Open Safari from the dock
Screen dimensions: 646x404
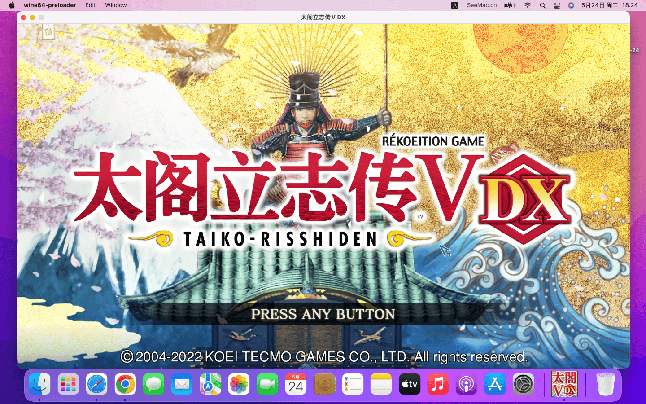[96, 385]
